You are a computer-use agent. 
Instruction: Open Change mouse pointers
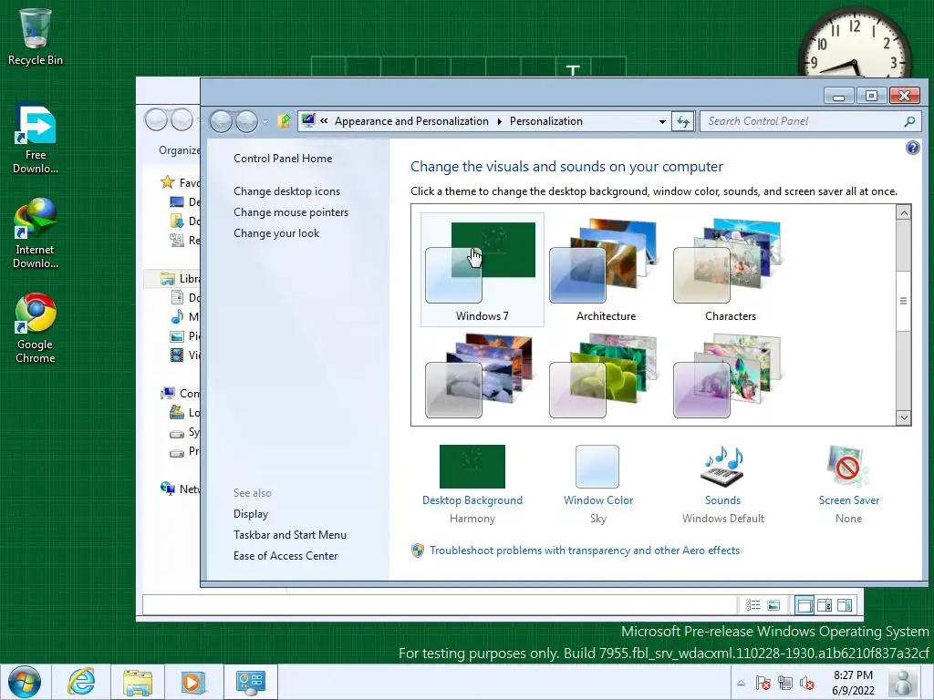click(291, 211)
